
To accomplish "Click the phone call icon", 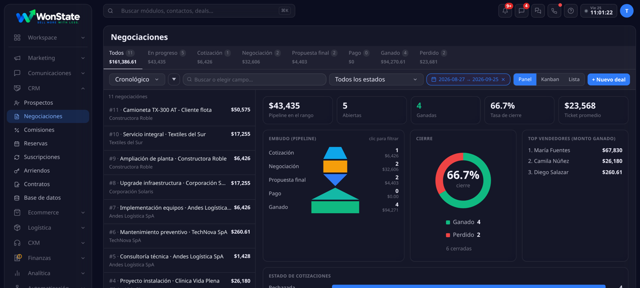I will point(554,11).
